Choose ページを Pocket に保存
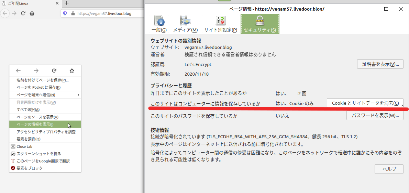This screenshot has height=193, width=409. tap(45, 88)
